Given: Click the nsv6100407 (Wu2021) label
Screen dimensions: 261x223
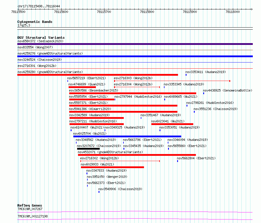Looking at the screenshot, I should coord(87,127).
